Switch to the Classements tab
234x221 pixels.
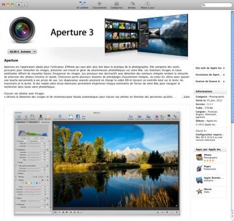99,5
